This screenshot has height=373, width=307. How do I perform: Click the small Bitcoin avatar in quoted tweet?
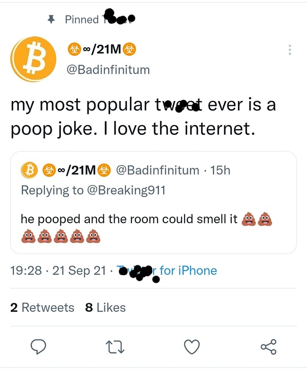pos(29,169)
